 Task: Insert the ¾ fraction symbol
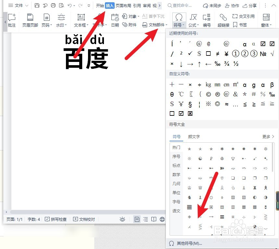[x=226, y=64]
